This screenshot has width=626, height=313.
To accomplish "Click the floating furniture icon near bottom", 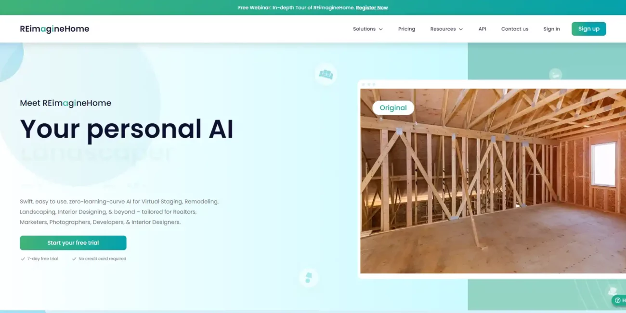I will tap(309, 278).
